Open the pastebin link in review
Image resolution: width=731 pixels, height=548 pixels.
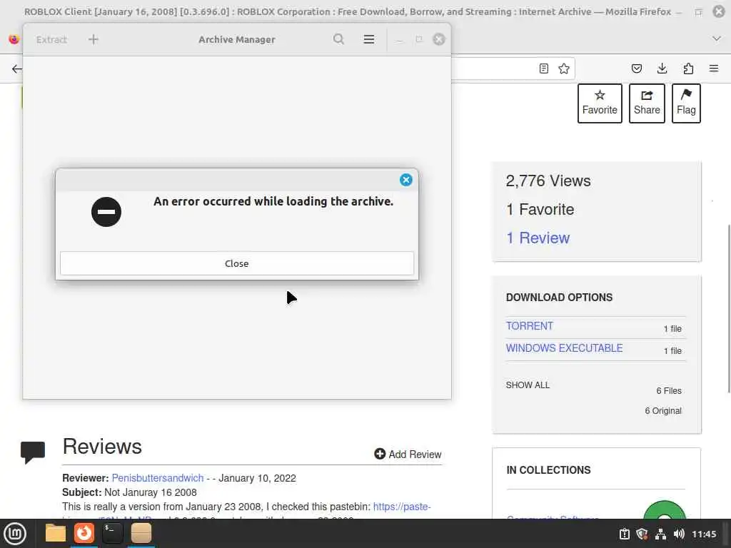point(402,507)
